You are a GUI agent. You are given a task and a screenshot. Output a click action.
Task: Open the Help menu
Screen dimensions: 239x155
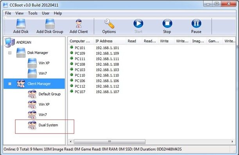[x=58, y=13]
